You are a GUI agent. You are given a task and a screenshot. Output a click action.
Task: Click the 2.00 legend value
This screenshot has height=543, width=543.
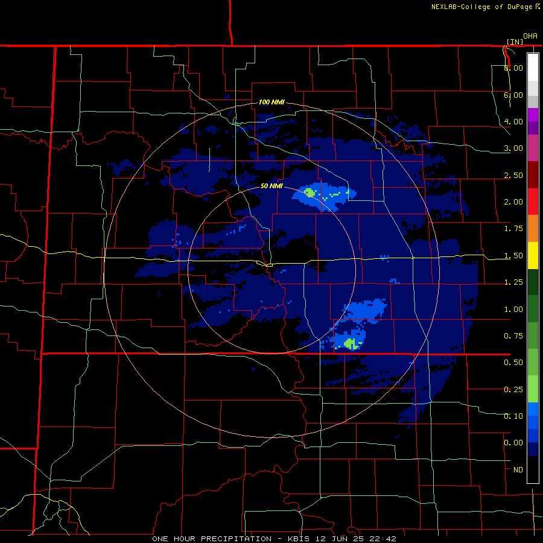[513, 202]
